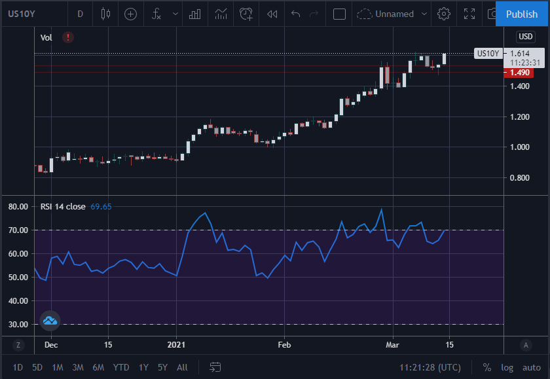Click the Feb date axis label
Image resolution: width=550 pixels, height=379 pixels.
coord(284,345)
